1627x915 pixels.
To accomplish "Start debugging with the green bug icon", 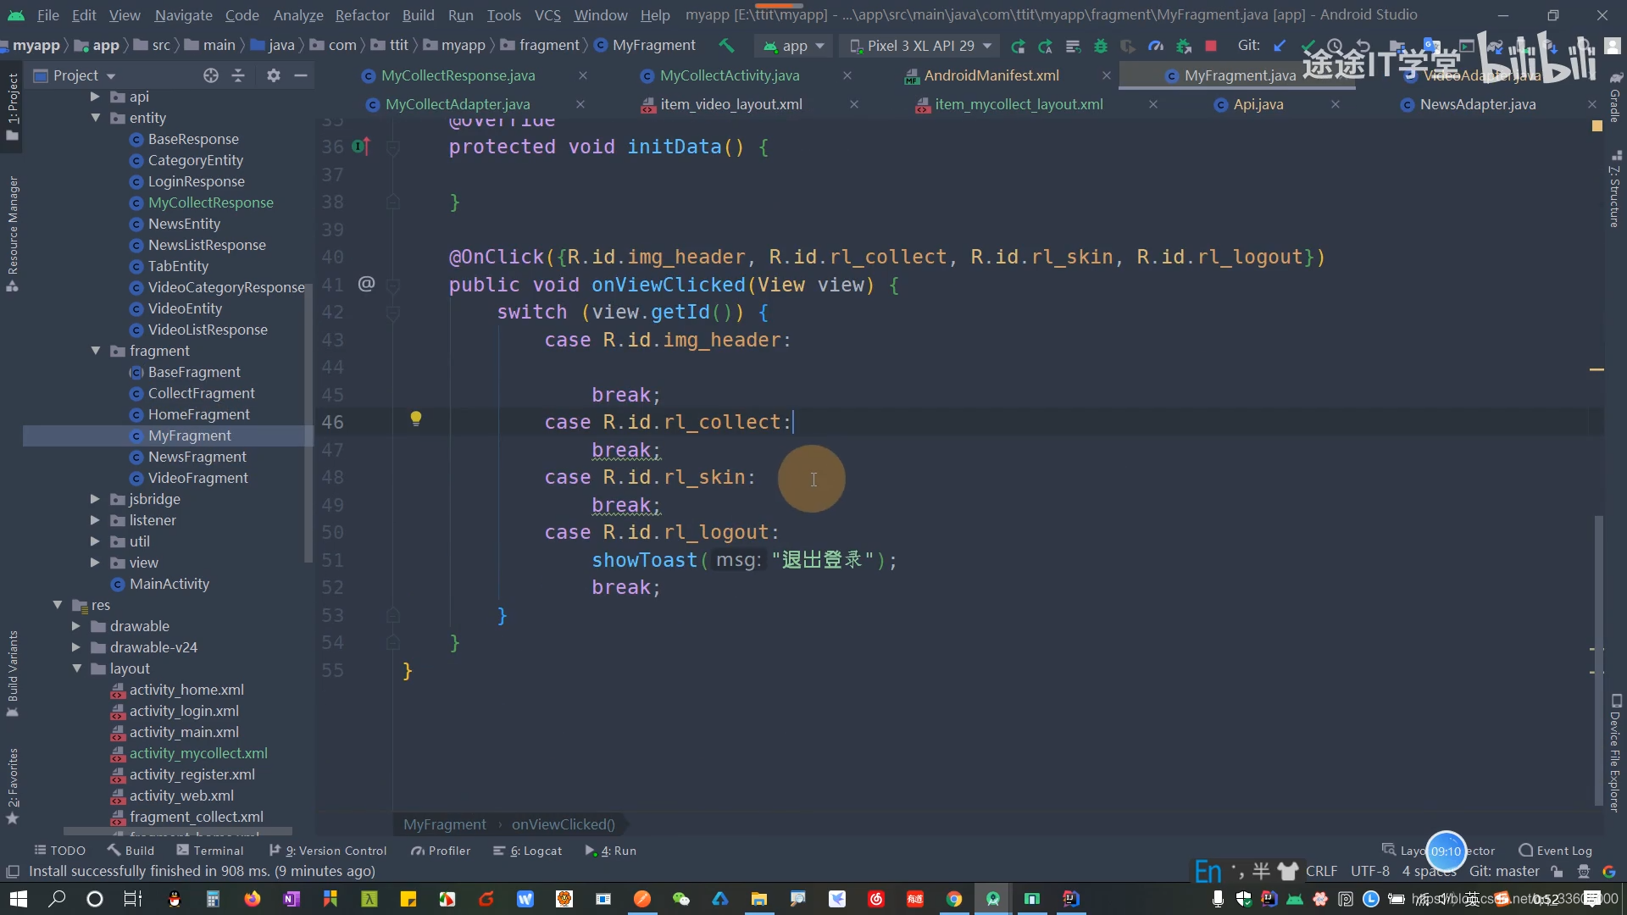I will coord(1101,46).
